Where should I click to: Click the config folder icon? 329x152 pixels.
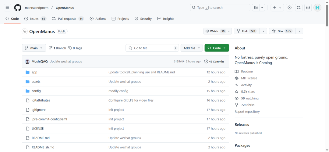coord(27,91)
